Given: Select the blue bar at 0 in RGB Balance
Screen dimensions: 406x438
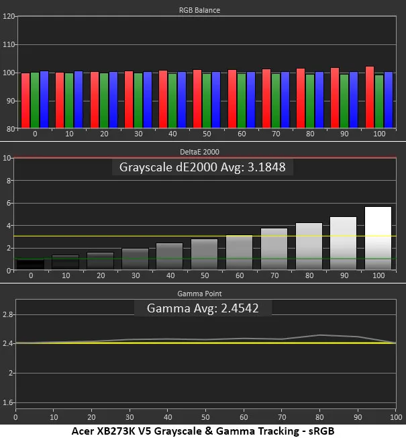Looking at the screenshot, I should (44, 99).
